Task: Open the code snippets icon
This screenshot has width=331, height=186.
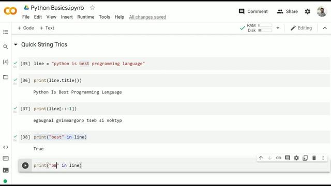Action: (x=6, y=147)
